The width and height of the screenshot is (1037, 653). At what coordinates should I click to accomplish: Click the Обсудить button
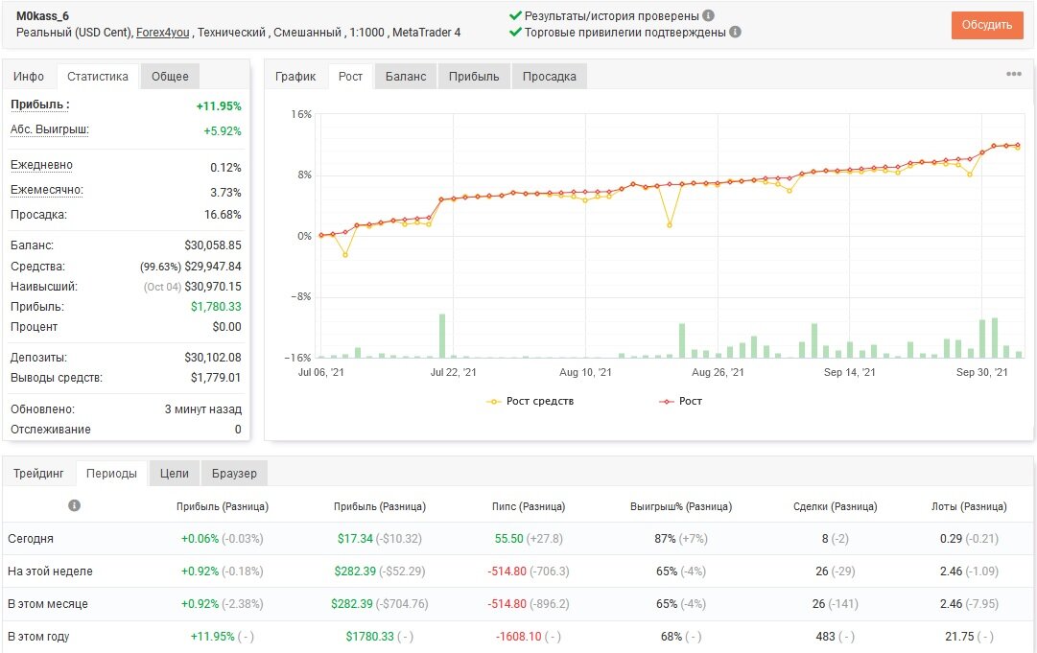pos(987,25)
